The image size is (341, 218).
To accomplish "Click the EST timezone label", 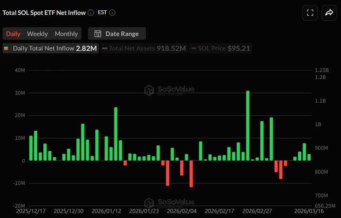I will (102, 12).
